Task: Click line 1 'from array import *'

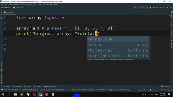Action: tap(40, 18)
